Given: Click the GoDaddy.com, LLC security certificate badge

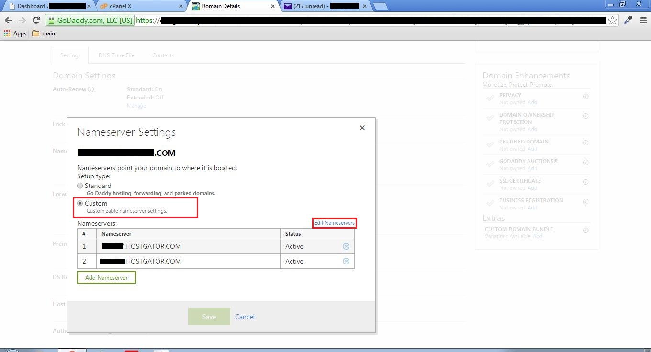Looking at the screenshot, I should 90,21.
